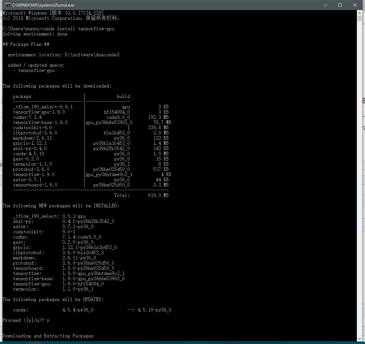
Task: Click 'absl-py:' in the install list
Action: tap(23, 221)
